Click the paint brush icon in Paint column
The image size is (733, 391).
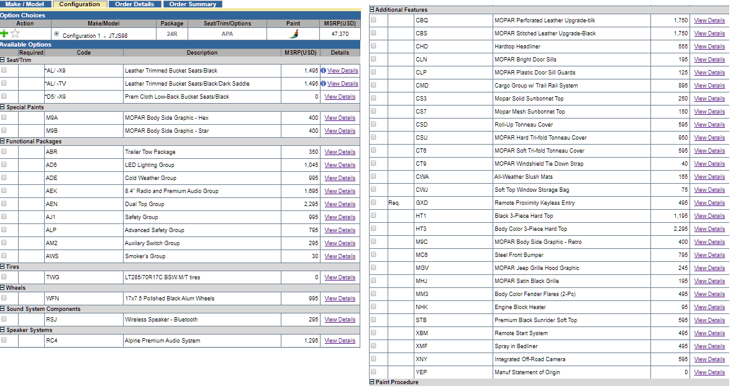tap(294, 34)
